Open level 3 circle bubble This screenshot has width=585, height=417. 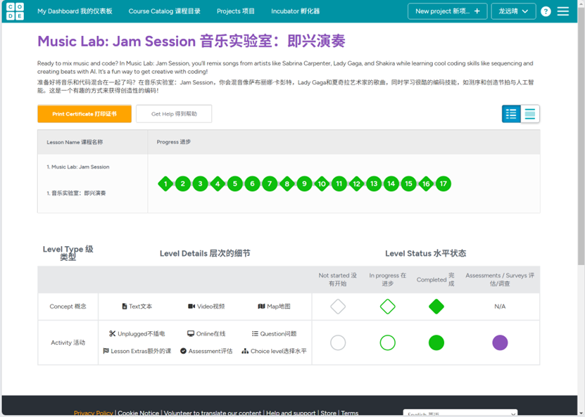pyautogui.click(x=201, y=184)
